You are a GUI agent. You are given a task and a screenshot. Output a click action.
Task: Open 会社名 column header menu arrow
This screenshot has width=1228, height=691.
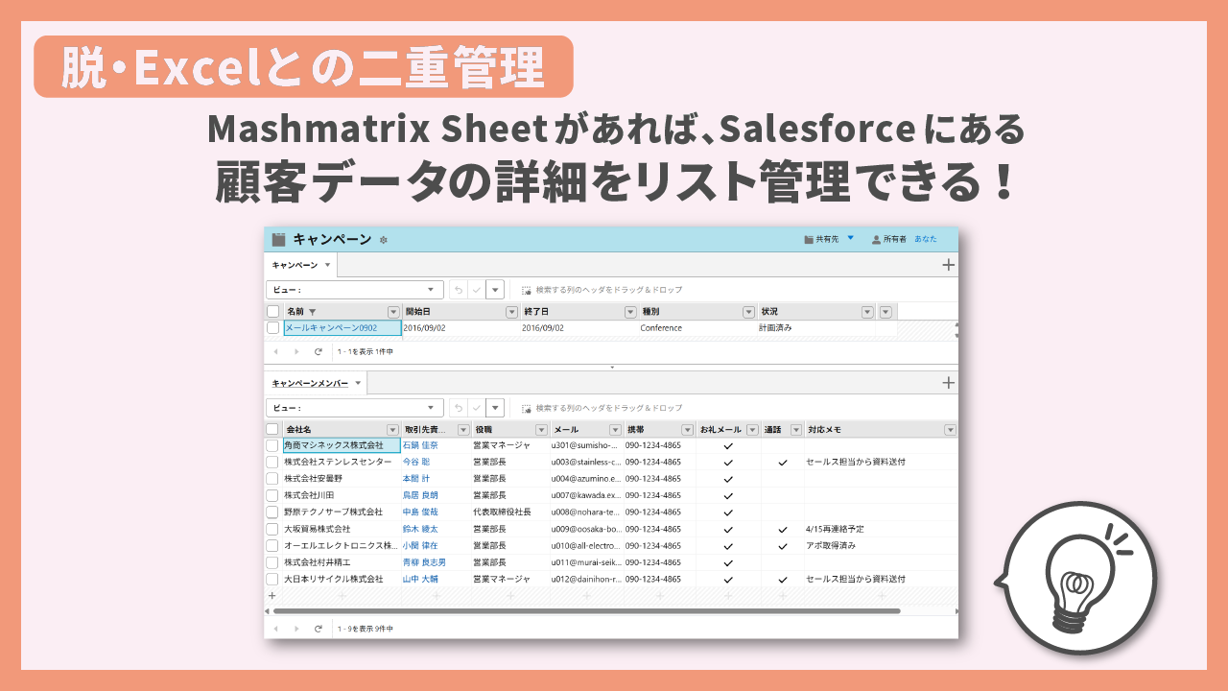click(x=392, y=429)
